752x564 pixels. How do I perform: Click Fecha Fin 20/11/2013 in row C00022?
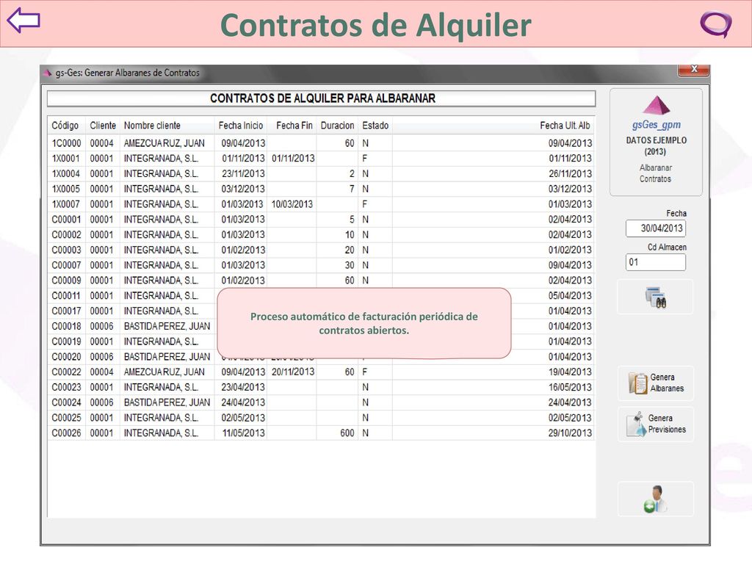coord(293,372)
